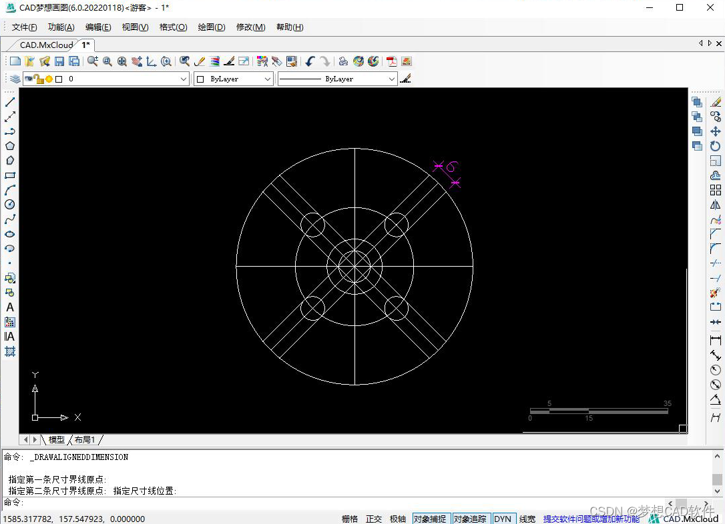Click the Angular dimension icon
This screenshot has height=524, width=725.
(715, 400)
